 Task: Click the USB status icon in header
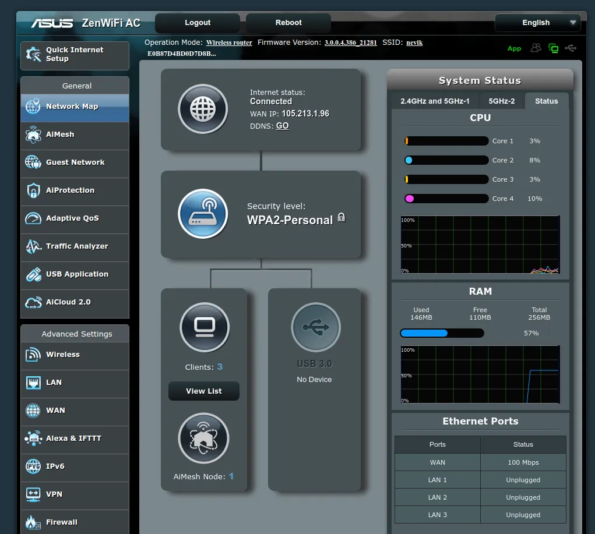[571, 48]
